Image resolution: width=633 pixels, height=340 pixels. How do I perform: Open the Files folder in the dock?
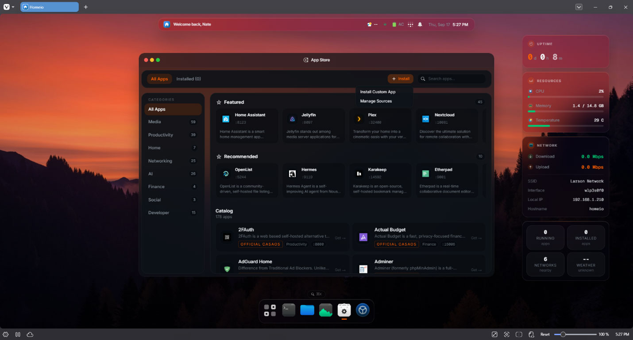(x=307, y=310)
